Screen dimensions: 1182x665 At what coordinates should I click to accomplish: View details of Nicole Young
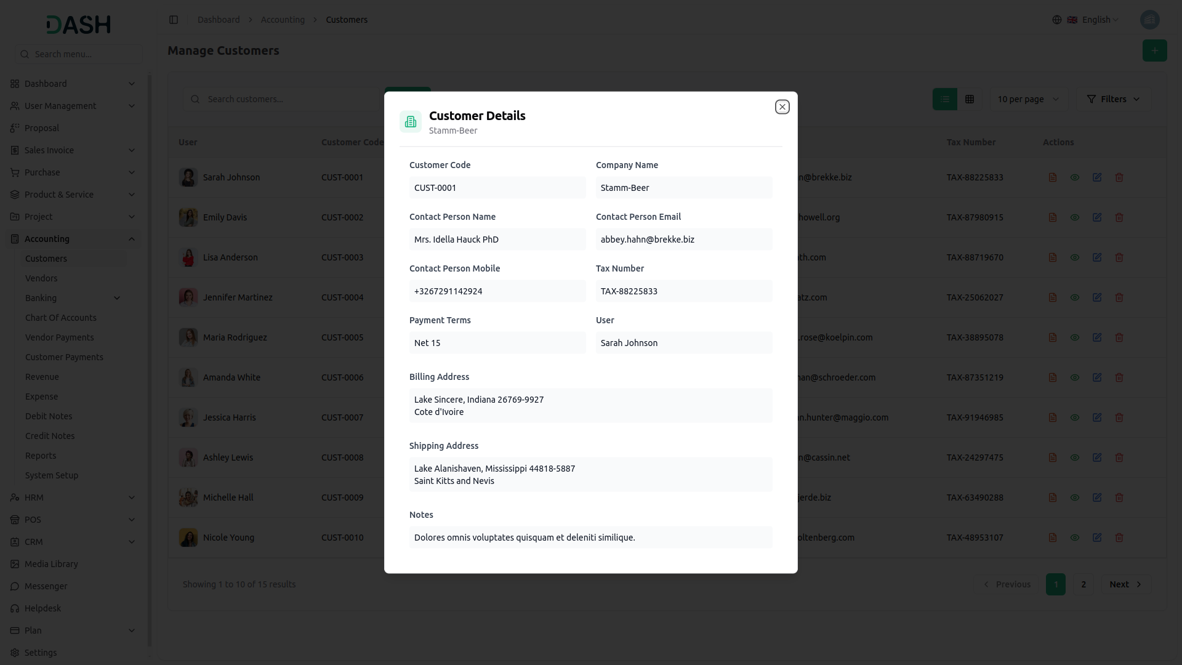pos(1075,538)
